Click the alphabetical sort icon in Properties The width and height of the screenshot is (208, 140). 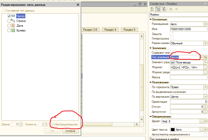click(x=152, y=9)
